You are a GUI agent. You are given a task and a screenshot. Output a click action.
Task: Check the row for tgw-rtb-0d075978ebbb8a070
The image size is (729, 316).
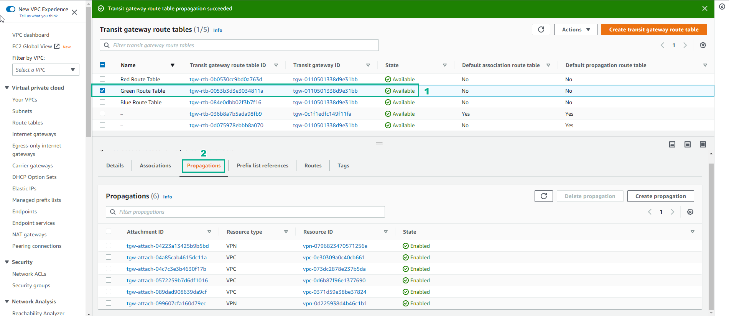(x=102, y=125)
